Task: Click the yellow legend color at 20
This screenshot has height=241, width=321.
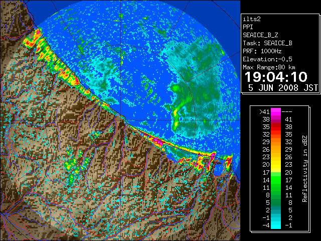Action: coord(275,165)
